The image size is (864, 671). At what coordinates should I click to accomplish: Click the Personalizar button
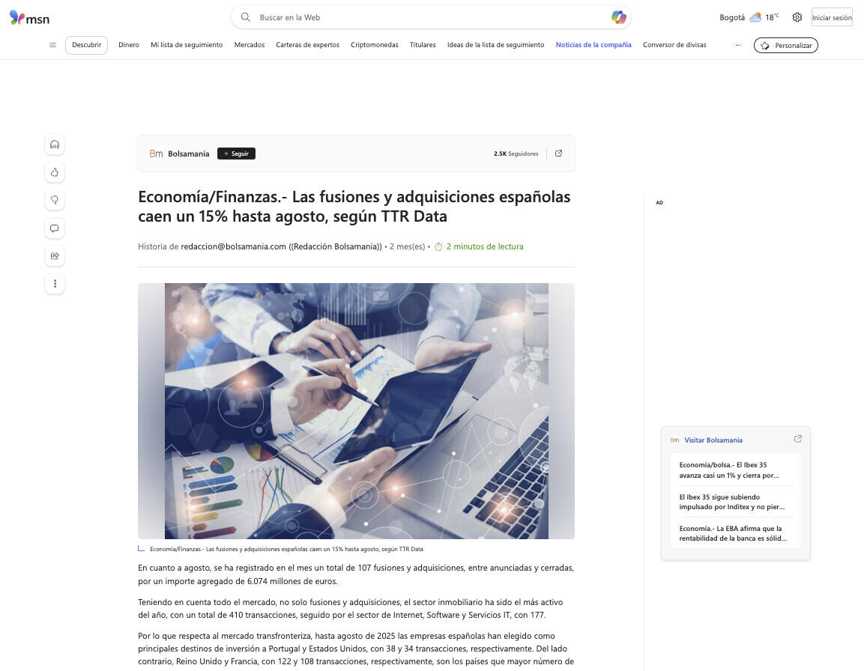786,45
